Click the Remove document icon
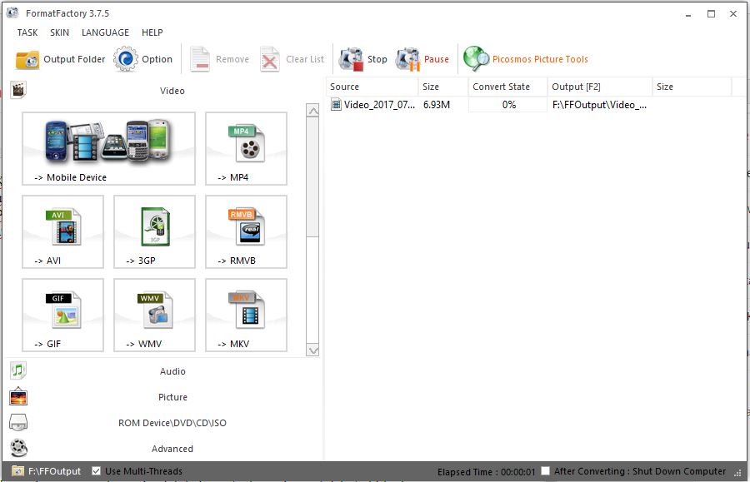750x482 pixels. tap(200, 59)
